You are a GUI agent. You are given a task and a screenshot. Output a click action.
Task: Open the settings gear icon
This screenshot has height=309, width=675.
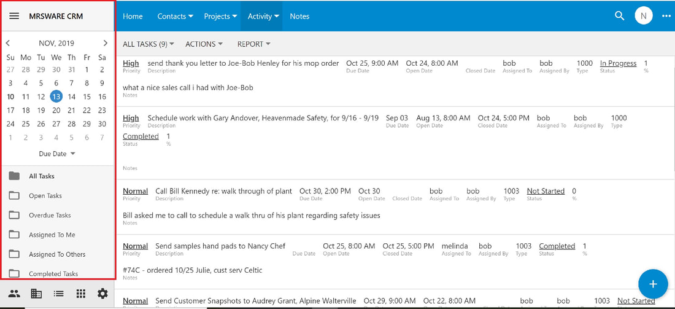pyautogui.click(x=102, y=294)
